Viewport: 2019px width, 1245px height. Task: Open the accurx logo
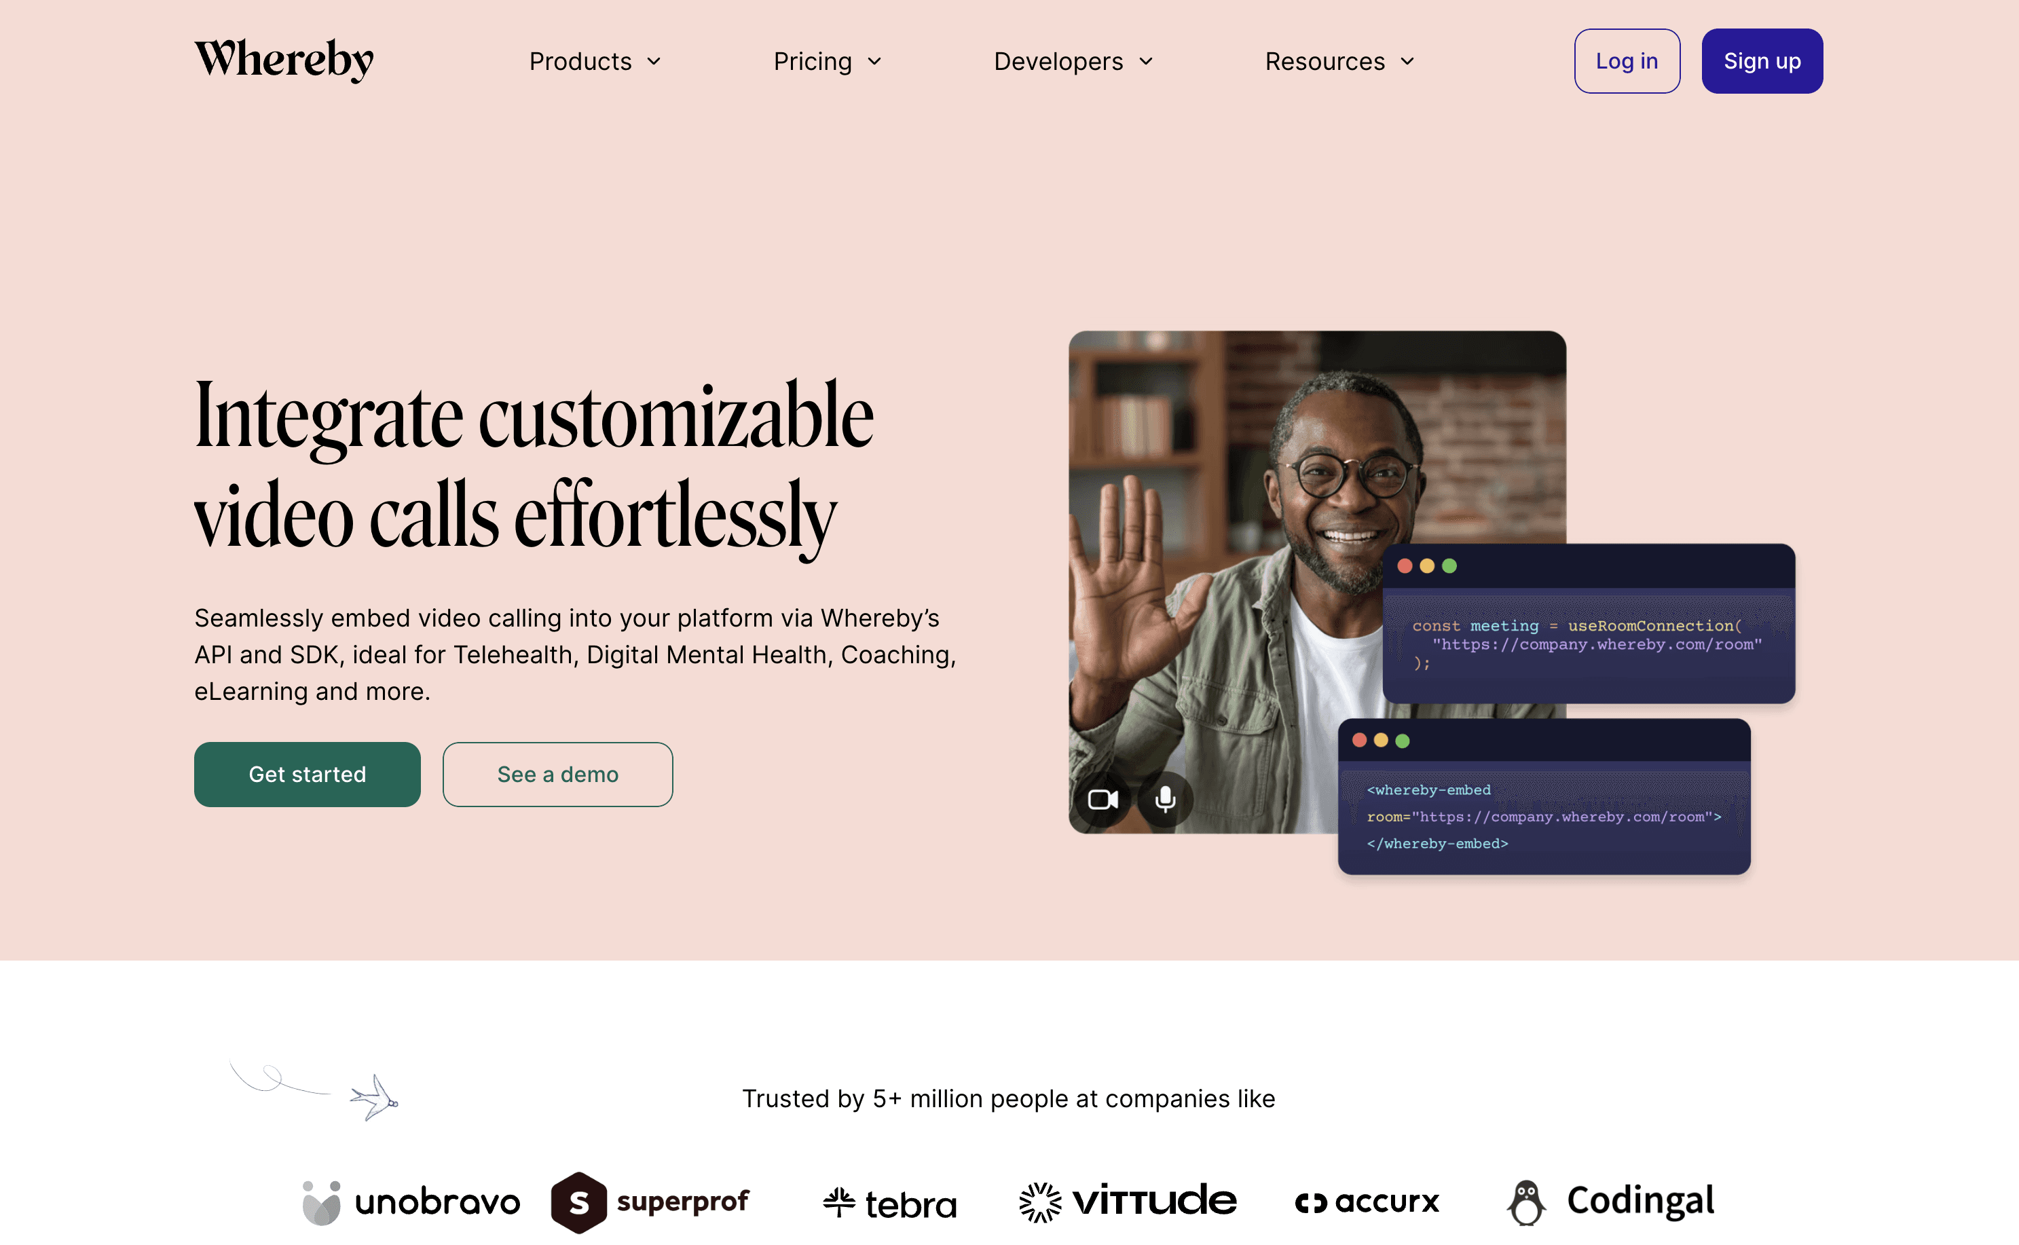click(x=1367, y=1202)
